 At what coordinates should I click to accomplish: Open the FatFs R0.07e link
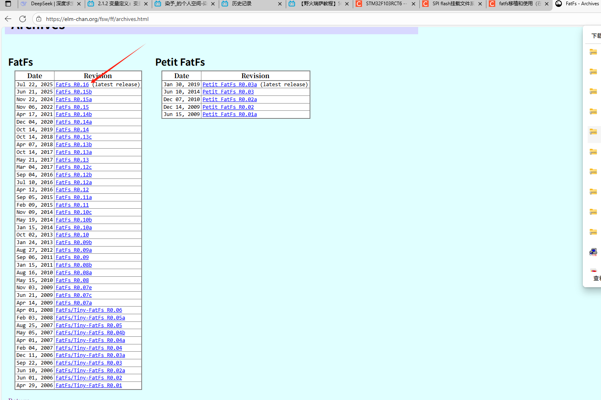click(74, 288)
